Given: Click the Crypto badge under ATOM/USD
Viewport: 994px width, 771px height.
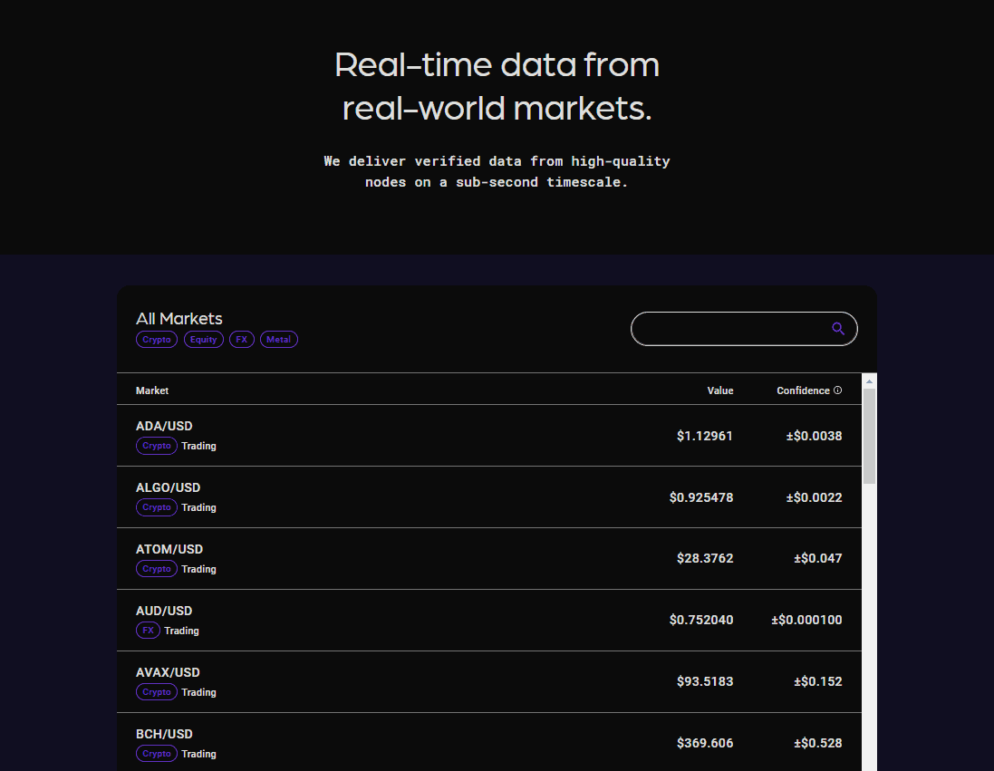Looking at the screenshot, I should (x=157, y=569).
